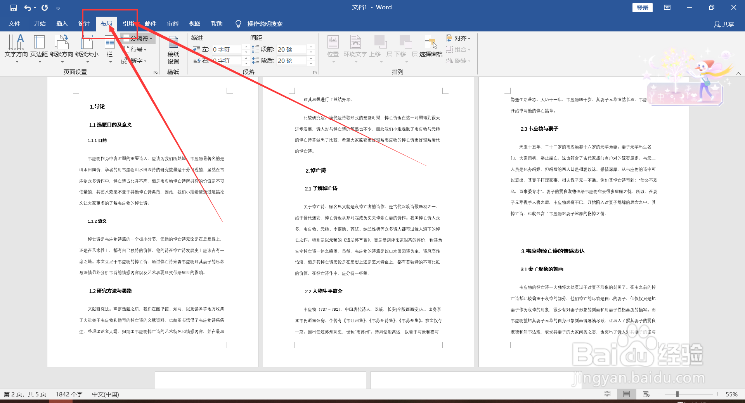Open the 分隔符 (Breaks) dropdown

[x=138, y=38]
